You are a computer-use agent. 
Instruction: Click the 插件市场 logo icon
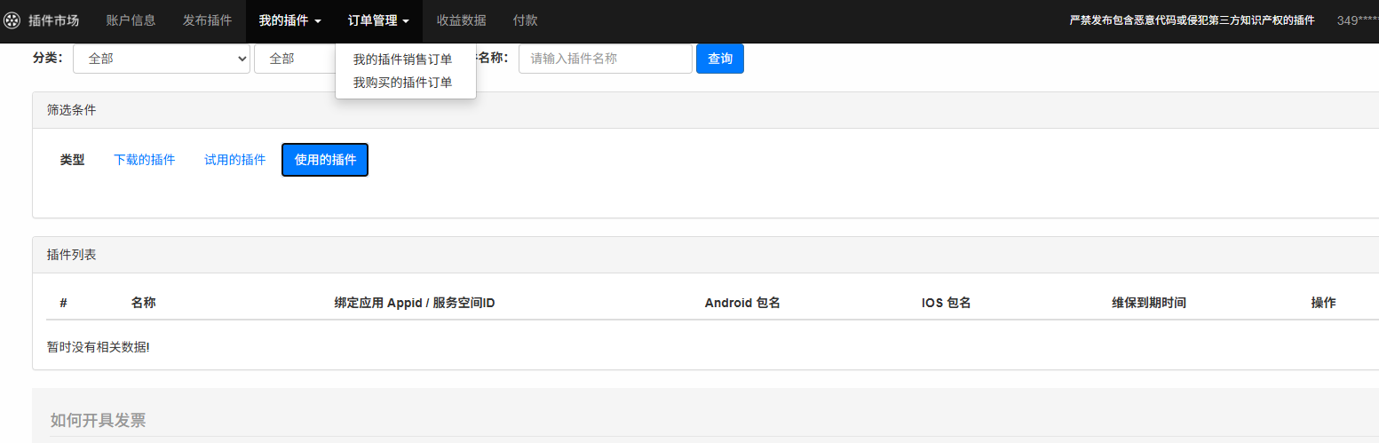[x=12, y=20]
